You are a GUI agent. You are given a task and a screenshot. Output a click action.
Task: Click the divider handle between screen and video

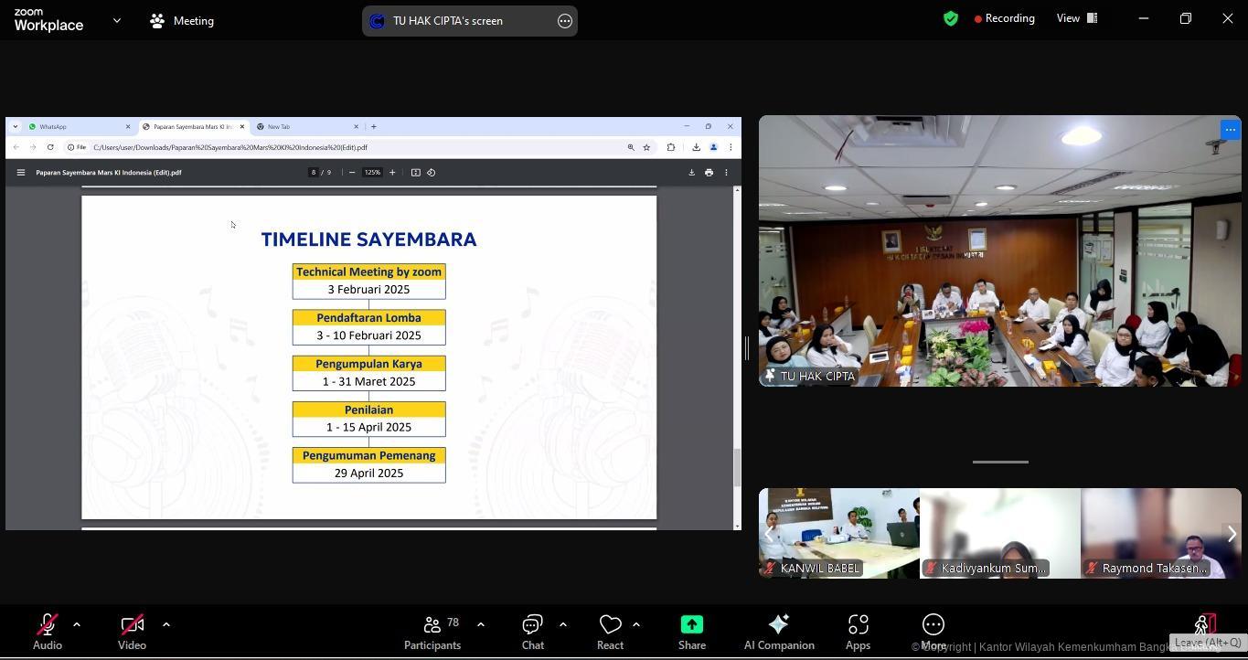[x=747, y=347]
